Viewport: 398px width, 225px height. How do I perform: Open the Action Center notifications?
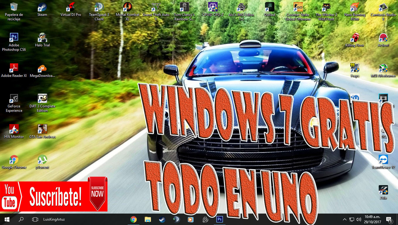389,219
